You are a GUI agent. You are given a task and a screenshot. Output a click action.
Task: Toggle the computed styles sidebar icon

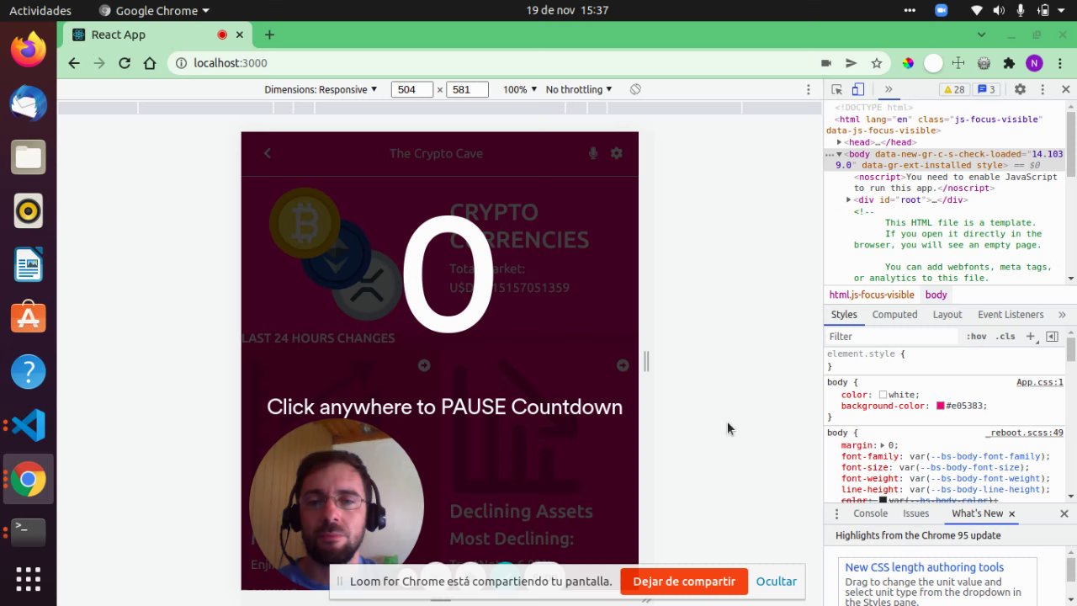(1052, 337)
